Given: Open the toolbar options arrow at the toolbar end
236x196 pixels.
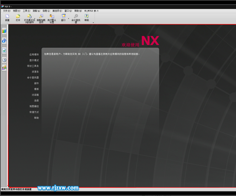Looking at the screenshot, I should 93,23.
